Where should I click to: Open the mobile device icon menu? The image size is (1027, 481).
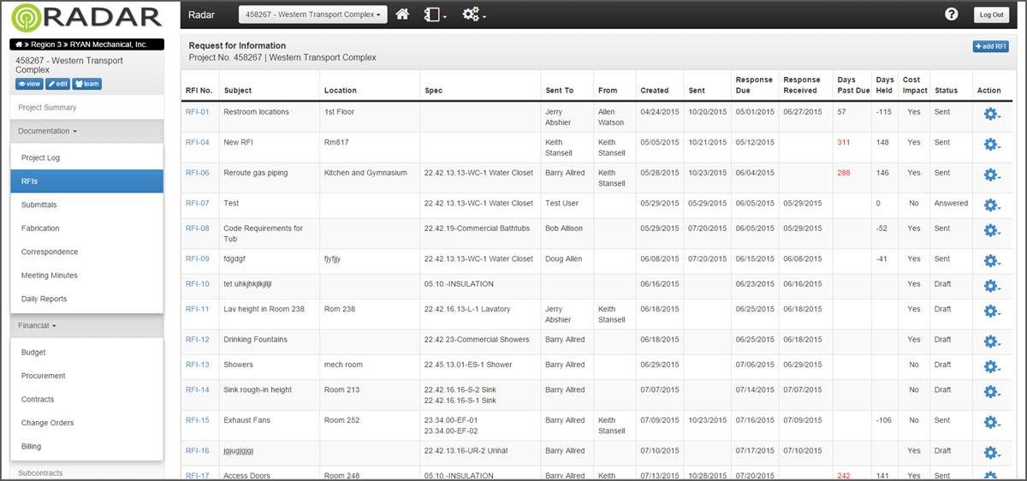click(435, 15)
